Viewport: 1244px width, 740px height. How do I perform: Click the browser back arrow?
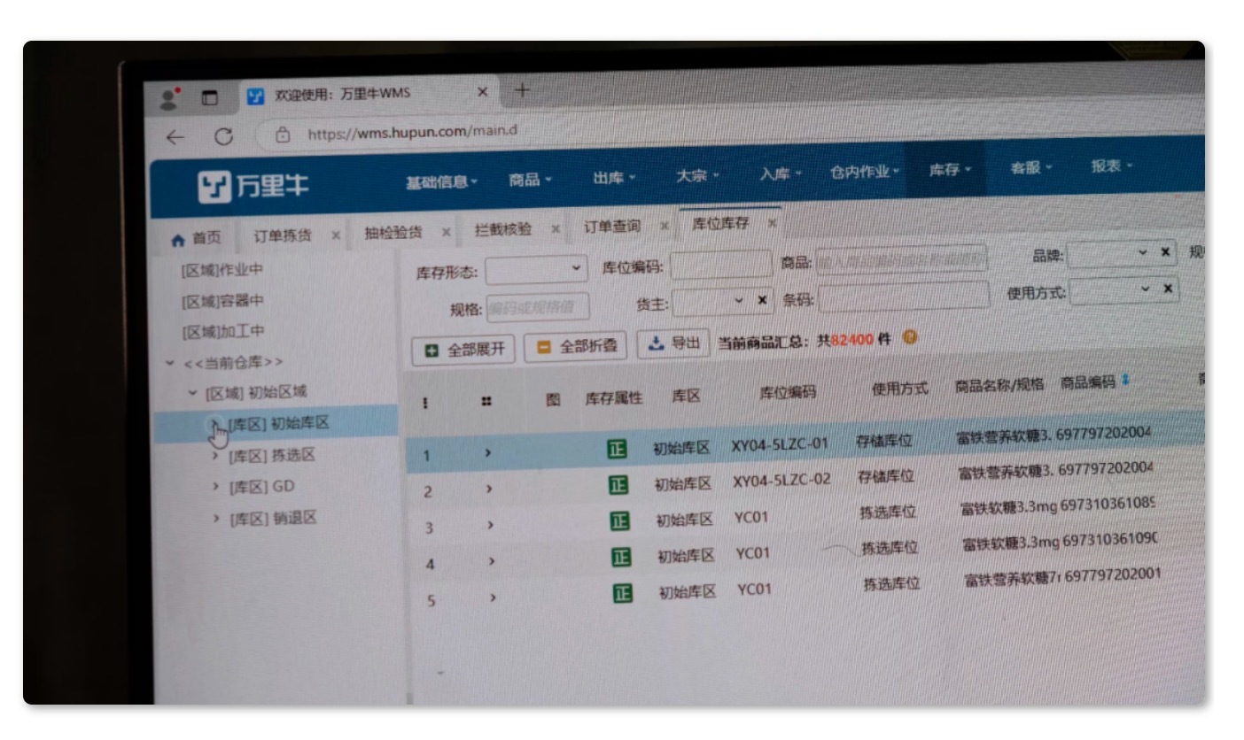pos(175,136)
